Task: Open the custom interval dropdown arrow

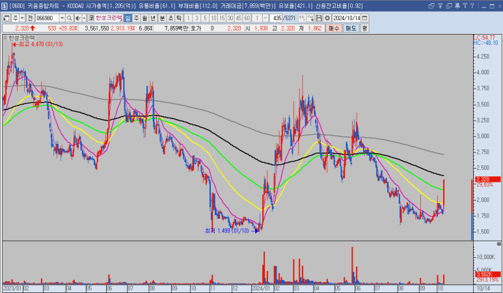Action: pos(265,18)
